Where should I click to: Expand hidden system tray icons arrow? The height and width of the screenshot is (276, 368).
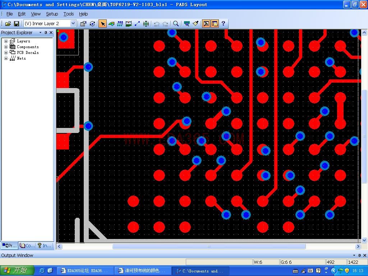click(x=334, y=271)
